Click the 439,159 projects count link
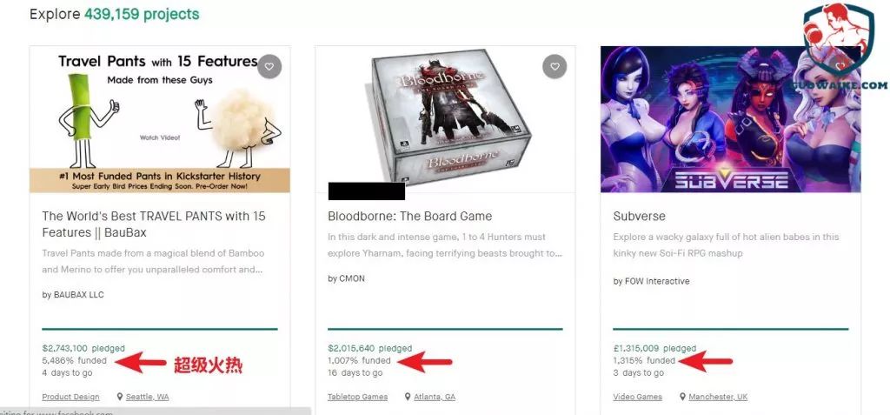The image size is (890, 415). coord(142,14)
